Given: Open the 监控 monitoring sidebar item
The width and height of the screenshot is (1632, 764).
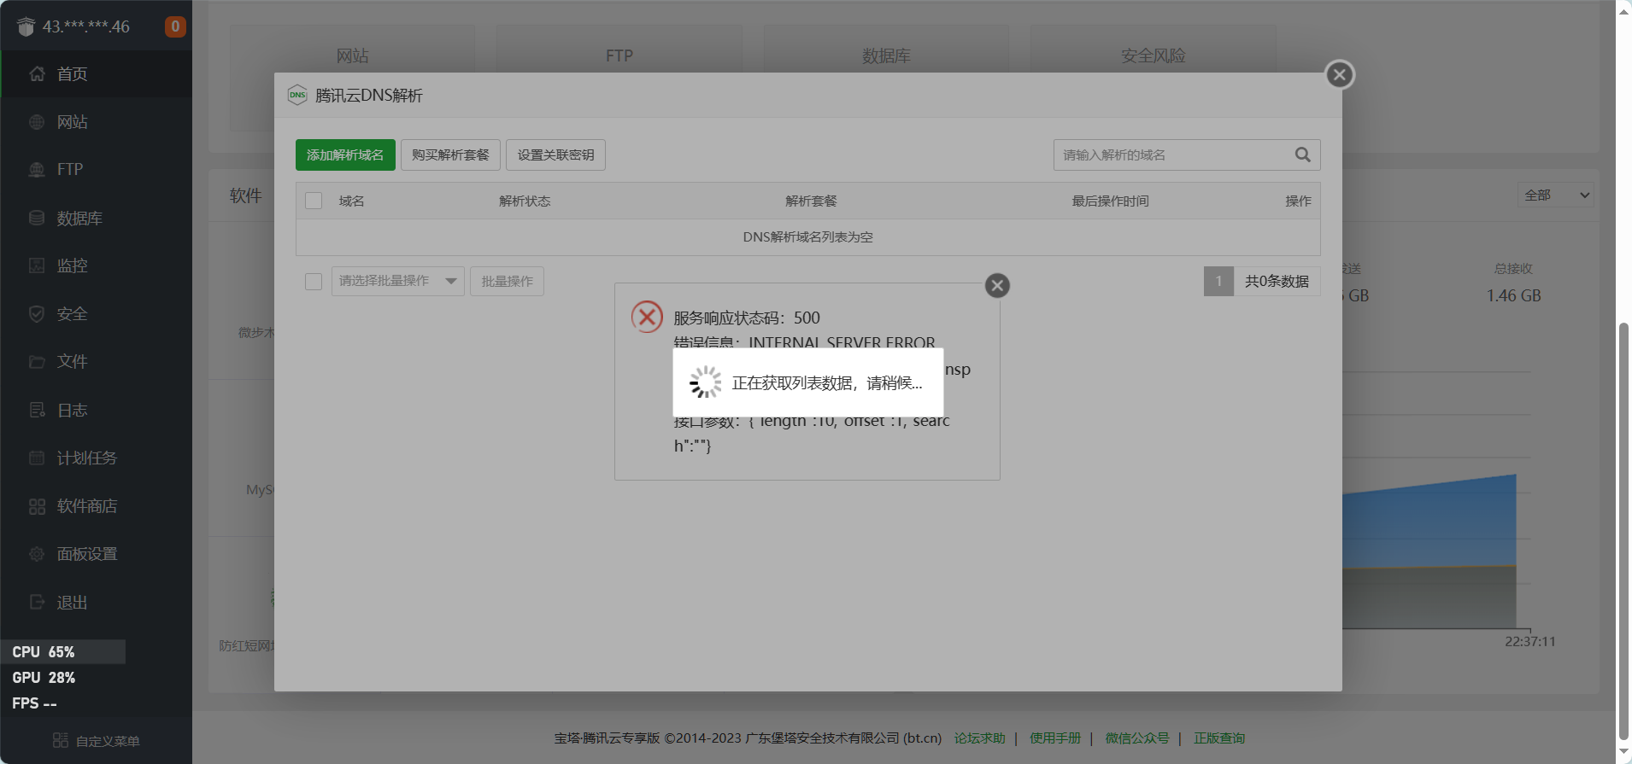Looking at the screenshot, I should pyautogui.click(x=96, y=265).
